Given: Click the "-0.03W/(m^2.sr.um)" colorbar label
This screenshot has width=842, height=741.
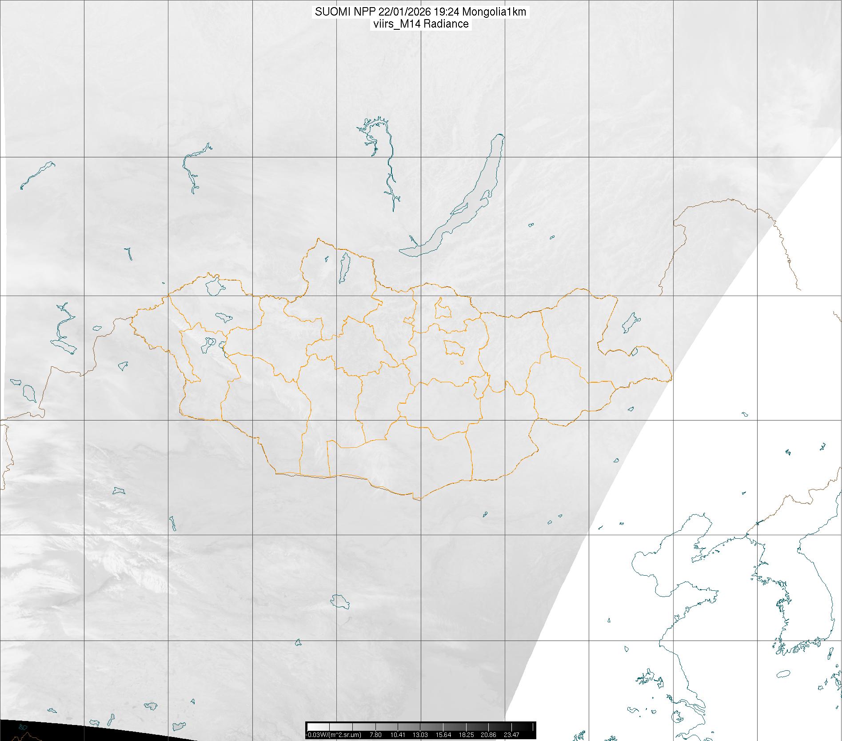Looking at the screenshot, I should coord(334,735).
